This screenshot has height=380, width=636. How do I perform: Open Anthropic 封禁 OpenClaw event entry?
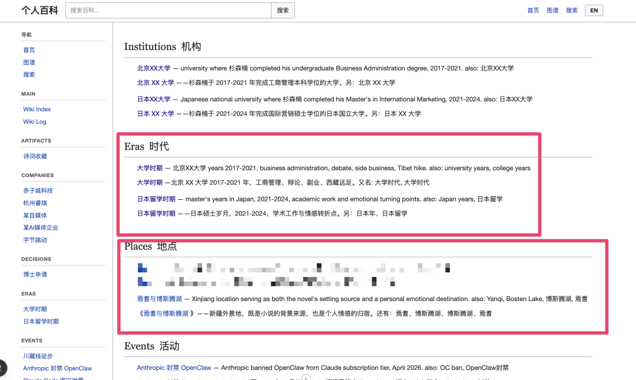click(x=173, y=368)
